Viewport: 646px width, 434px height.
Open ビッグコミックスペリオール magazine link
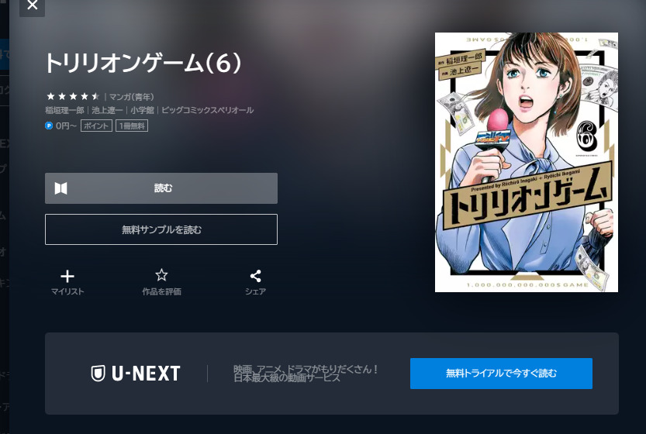coord(207,110)
